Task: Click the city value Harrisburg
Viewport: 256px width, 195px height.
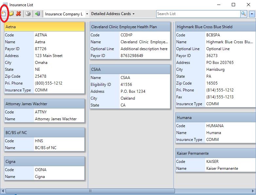Action: coord(215,69)
